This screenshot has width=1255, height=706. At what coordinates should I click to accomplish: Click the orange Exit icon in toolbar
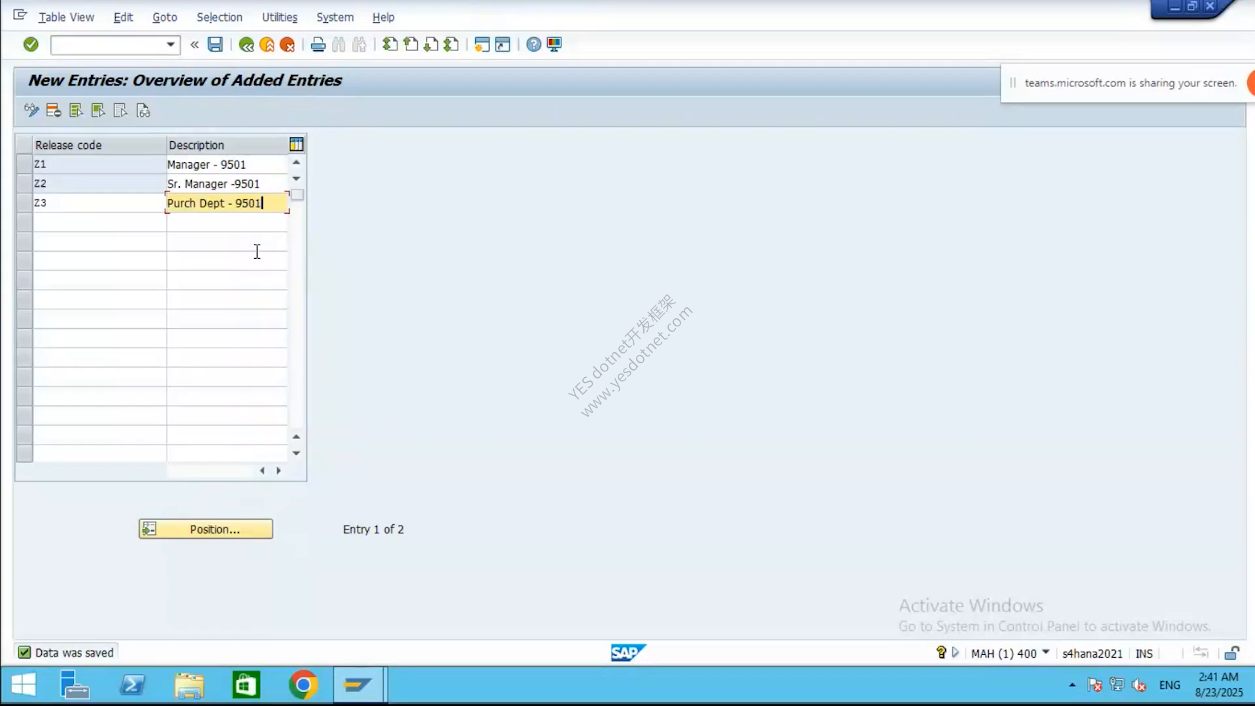pyautogui.click(x=267, y=44)
